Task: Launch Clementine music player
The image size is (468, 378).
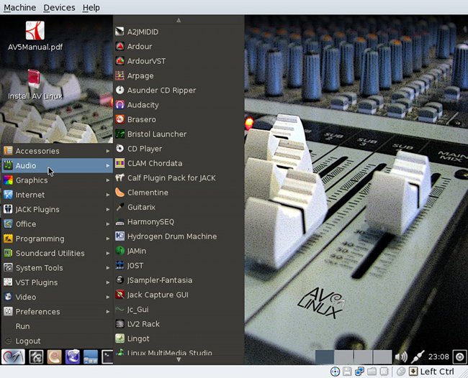Action: pyautogui.click(x=179, y=193)
